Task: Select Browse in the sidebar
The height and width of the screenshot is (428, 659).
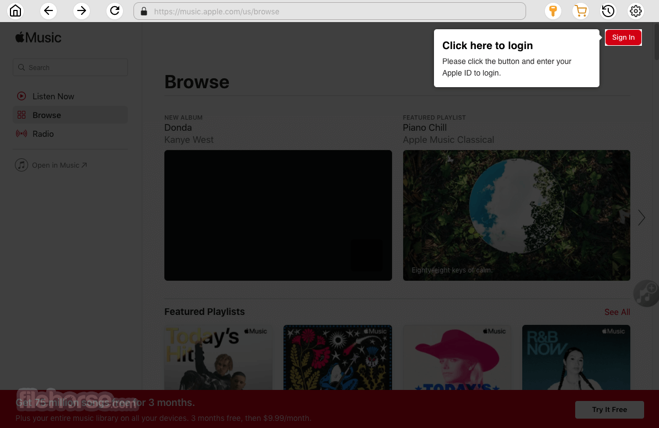Action: (70, 115)
